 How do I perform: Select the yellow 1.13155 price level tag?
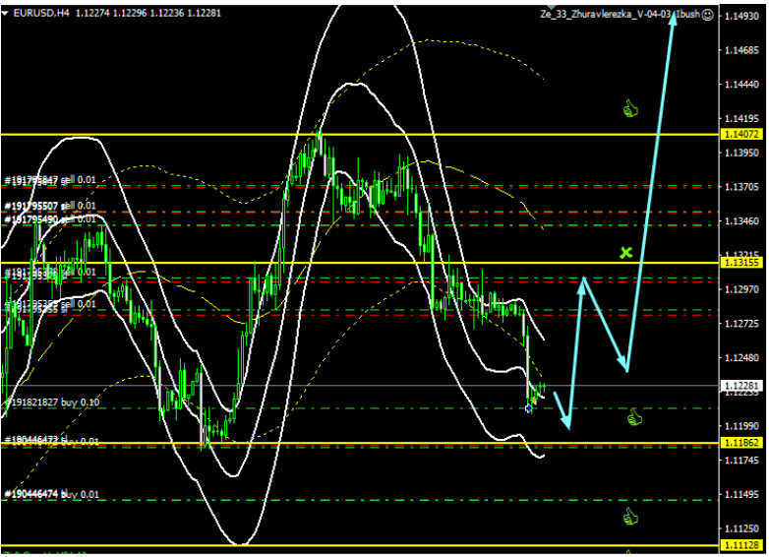click(739, 263)
